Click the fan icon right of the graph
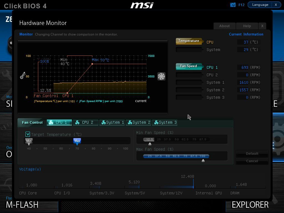This screenshot has height=213, width=284. pyautogui.click(x=161, y=76)
